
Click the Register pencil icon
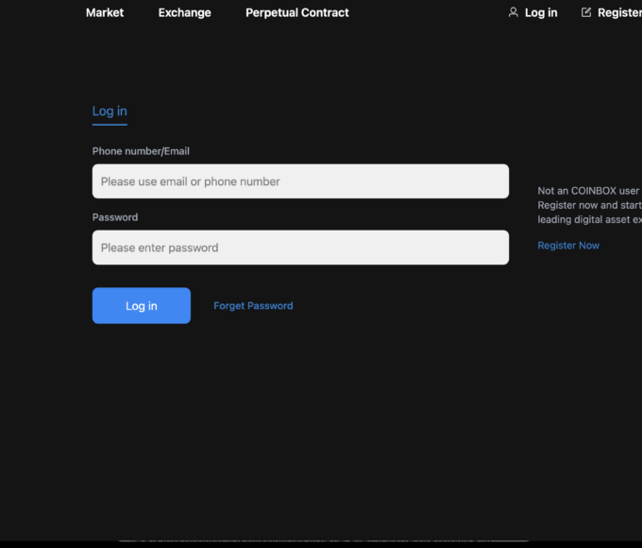(586, 12)
